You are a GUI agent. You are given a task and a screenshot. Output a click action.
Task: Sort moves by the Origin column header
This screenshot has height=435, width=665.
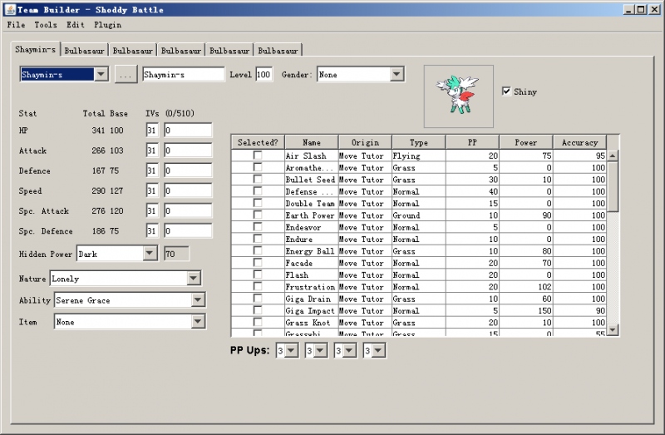365,142
